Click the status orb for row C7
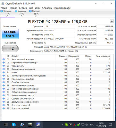Viewport: 116px width, 128px height. coord(4,99)
